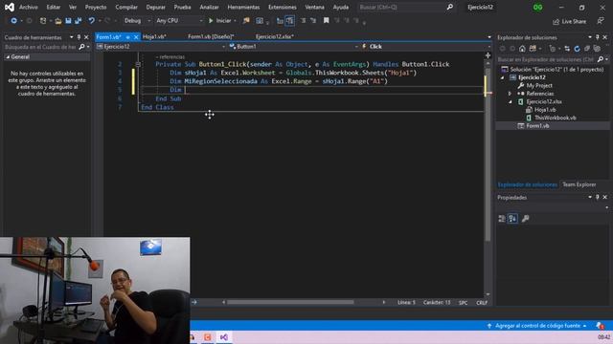
Task: Open the Button1 object dropdown
Action: 294,47
